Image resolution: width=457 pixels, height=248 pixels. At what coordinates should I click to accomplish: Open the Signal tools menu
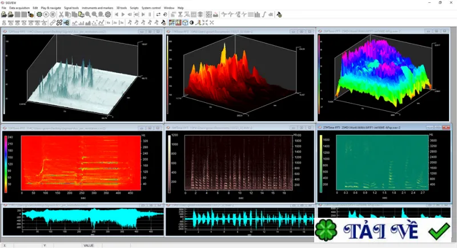pyautogui.click(x=71, y=8)
